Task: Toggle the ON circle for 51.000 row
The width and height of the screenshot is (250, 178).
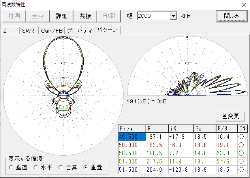Action: [x=242, y=161]
